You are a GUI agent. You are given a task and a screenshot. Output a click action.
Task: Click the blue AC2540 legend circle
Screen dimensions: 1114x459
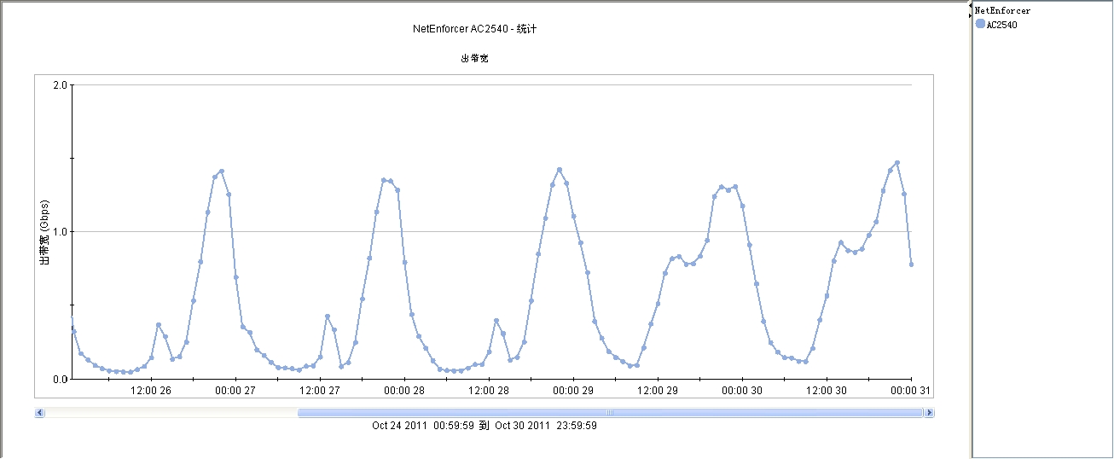pos(980,24)
